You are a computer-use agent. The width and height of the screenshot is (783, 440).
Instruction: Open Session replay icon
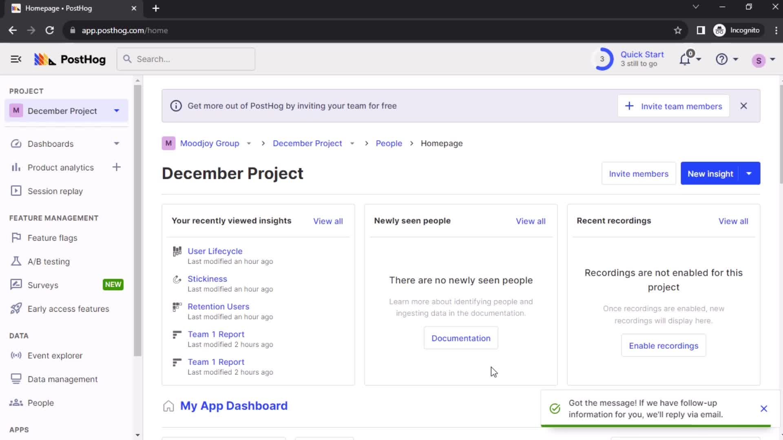(x=15, y=191)
